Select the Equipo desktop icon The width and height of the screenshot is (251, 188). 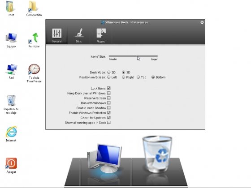(11, 40)
